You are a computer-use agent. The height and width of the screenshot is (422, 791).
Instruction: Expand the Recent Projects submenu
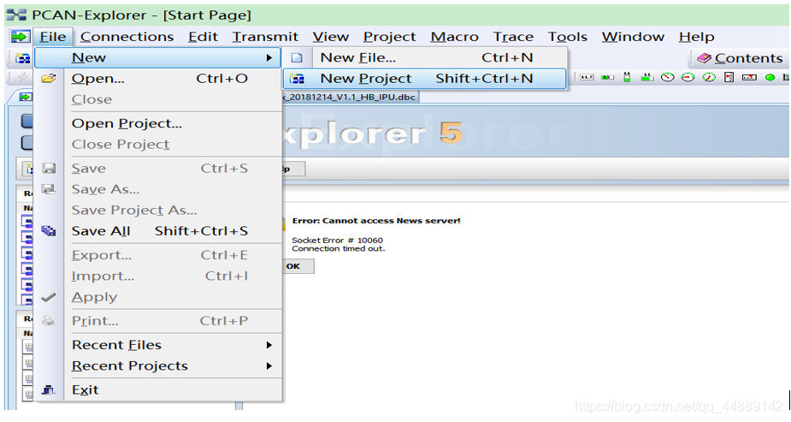click(x=158, y=366)
